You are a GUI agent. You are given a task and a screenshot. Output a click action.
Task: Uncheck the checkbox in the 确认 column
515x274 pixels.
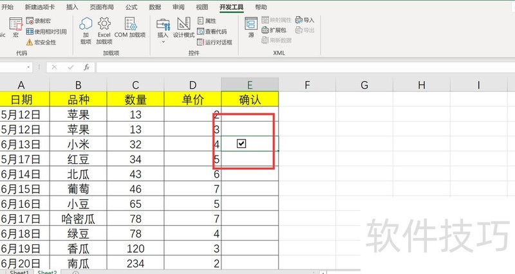pyautogui.click(x=241, y=143)
